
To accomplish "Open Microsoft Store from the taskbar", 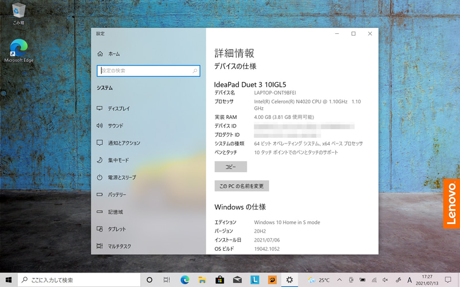I will click(x=220, y=280).
